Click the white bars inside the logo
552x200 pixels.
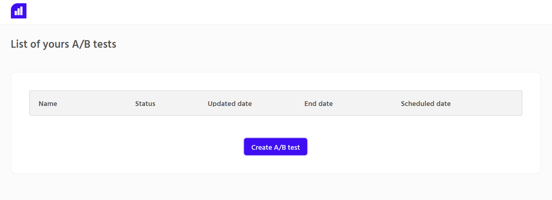coord(18,11)
